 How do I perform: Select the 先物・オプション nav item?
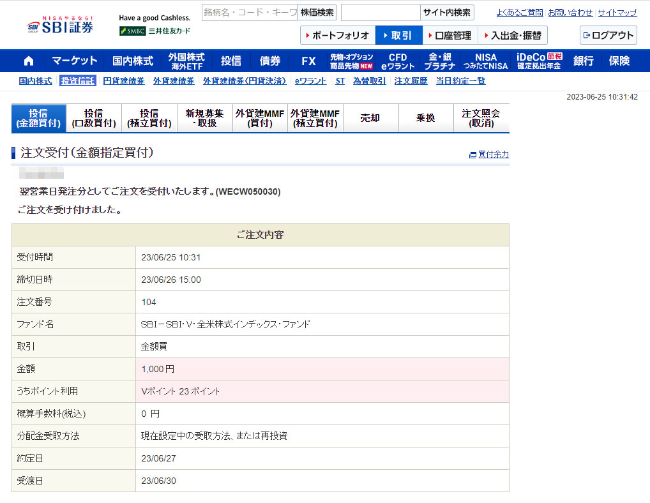[x=351, y=61]
